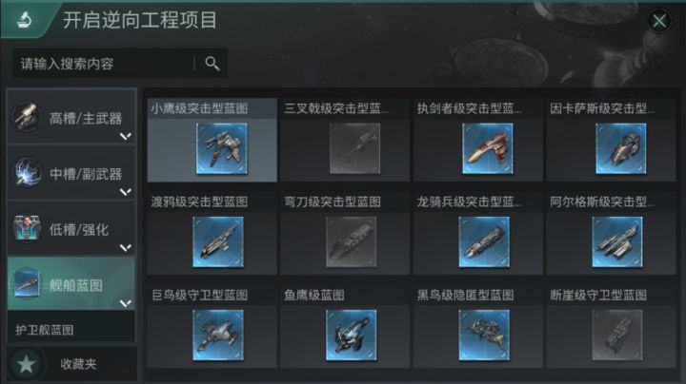
Task: Open the 鱼鹰级蓝图 ship icon
Action: point(352,336)
